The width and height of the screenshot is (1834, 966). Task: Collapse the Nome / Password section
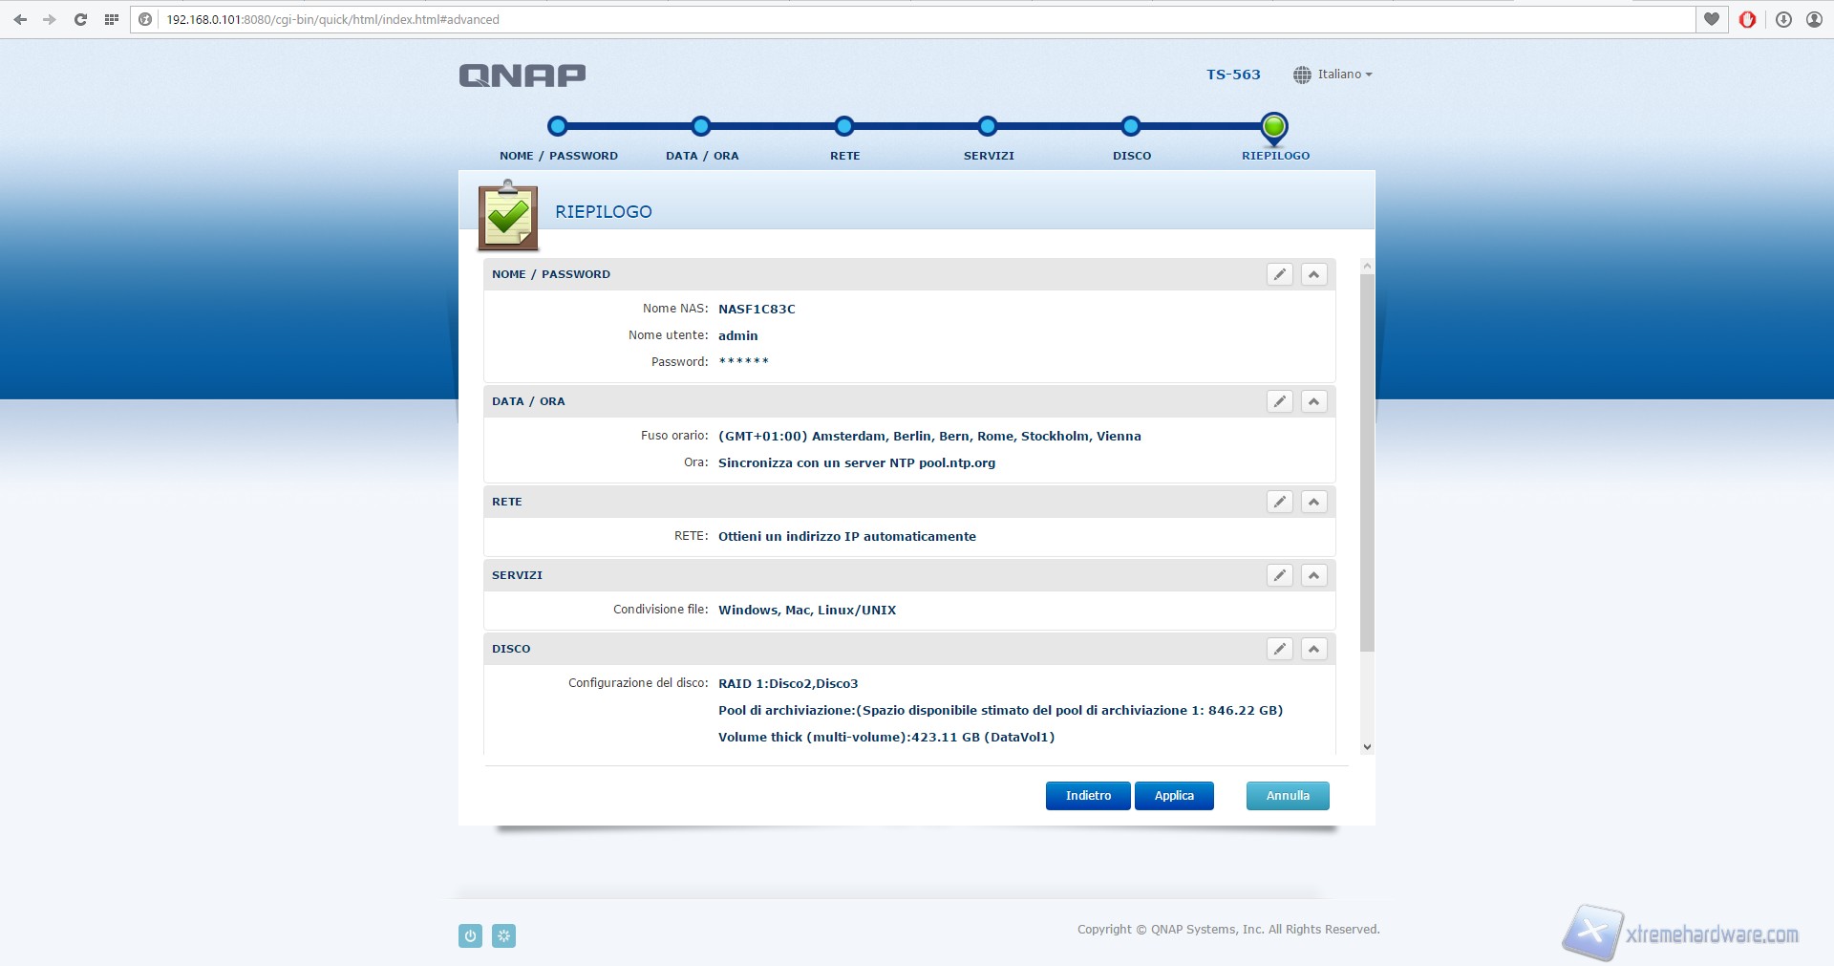click(1313, 274)
